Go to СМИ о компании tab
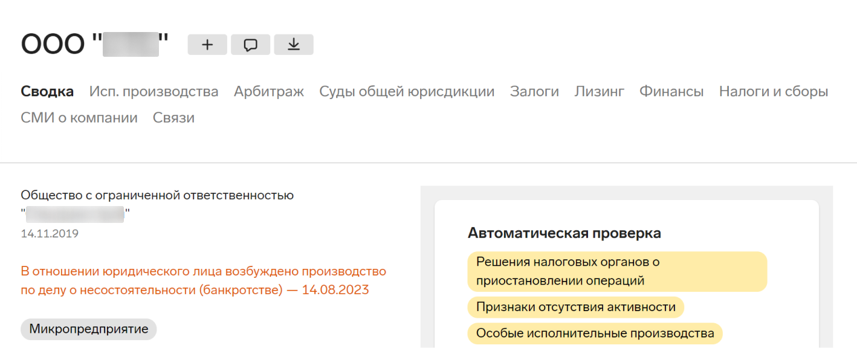This screenshot has width=857, height=348. point(79,118)
